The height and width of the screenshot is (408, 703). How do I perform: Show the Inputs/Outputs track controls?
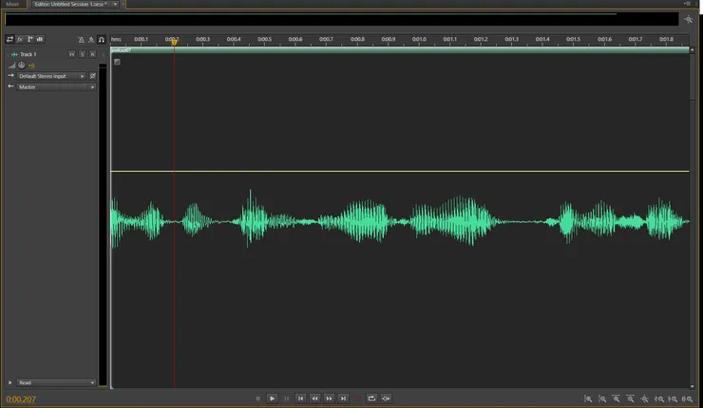point(10,40)
